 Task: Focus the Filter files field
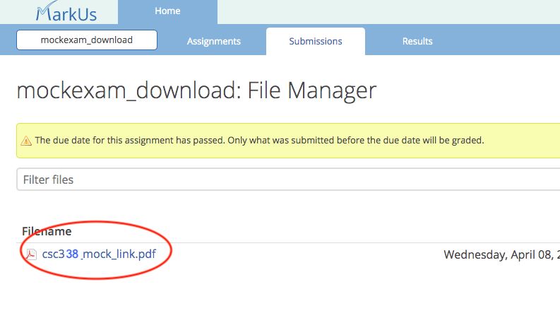(288, 180)
